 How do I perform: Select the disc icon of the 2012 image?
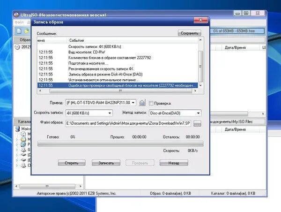pyautogui.click(x=17, y=47)
